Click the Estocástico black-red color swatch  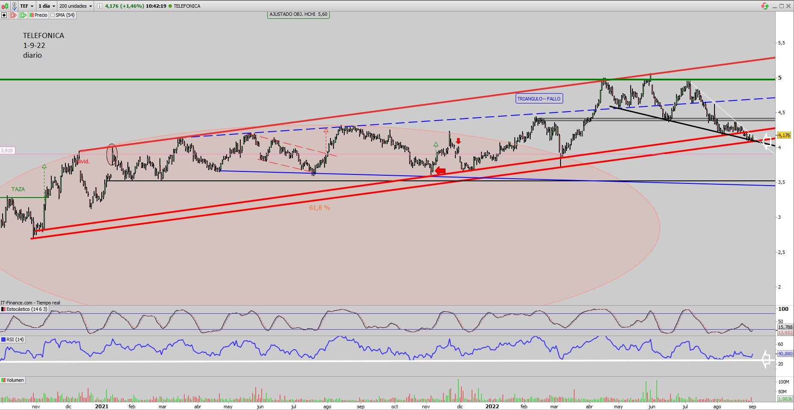pos(3,309)
